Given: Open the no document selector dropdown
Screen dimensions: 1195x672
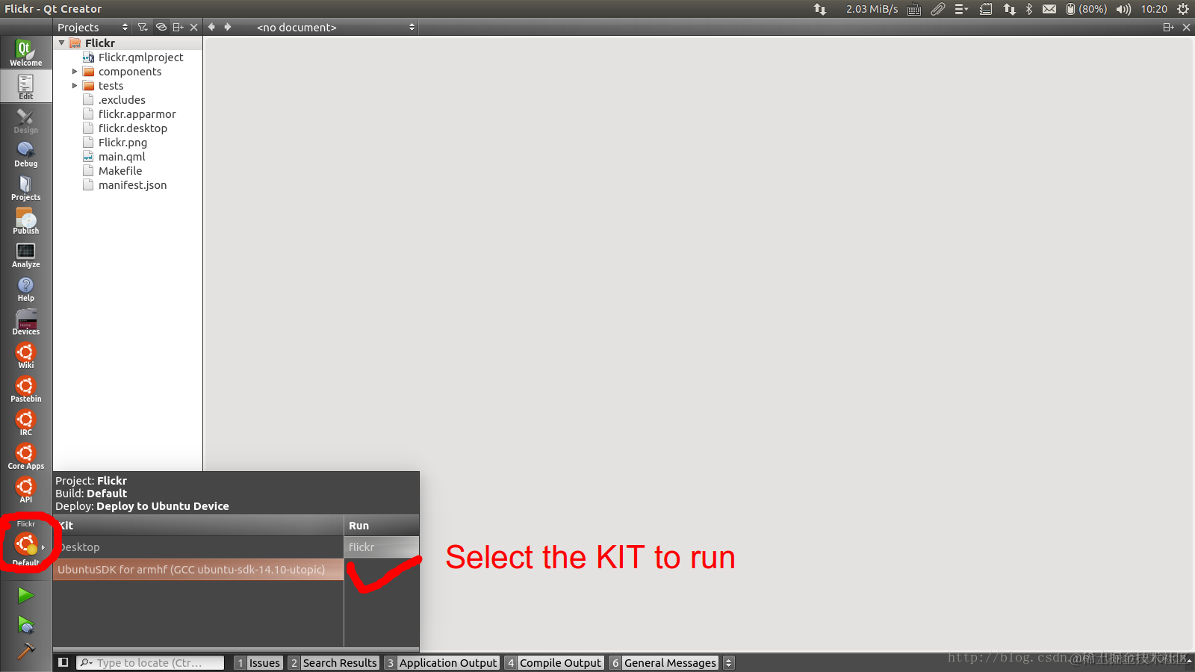Looking at the screenshot, I should pos(335,27).
